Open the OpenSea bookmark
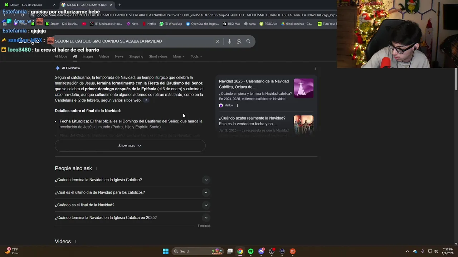 [202, 24]
